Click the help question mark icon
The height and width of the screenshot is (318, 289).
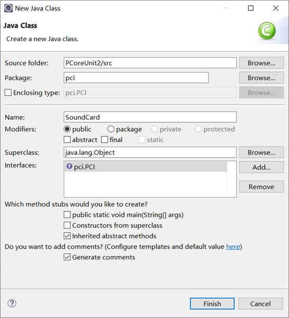12,303
